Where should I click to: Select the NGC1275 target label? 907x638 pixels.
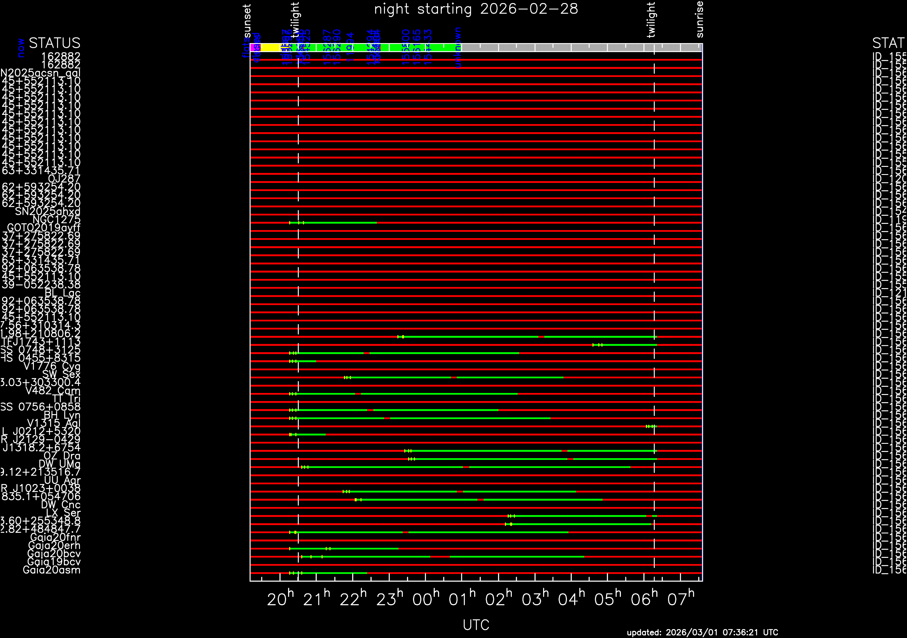tap(57, 220)
